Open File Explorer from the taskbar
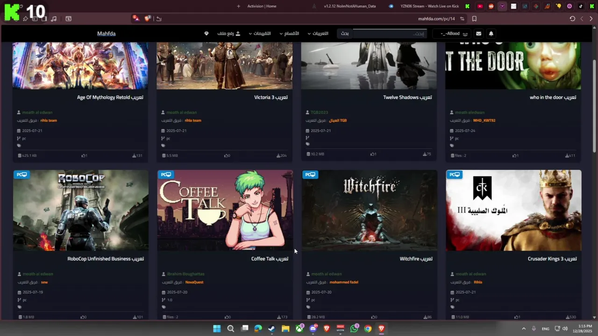Viewport: 598px width, 336px height. pyautogui.click(x=285, y=329)
